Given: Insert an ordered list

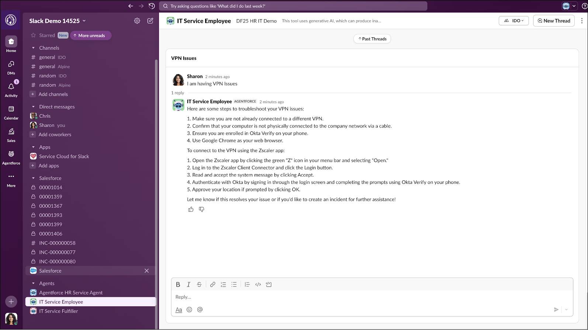Looking at the screenshot, I should tap(223, 285).
